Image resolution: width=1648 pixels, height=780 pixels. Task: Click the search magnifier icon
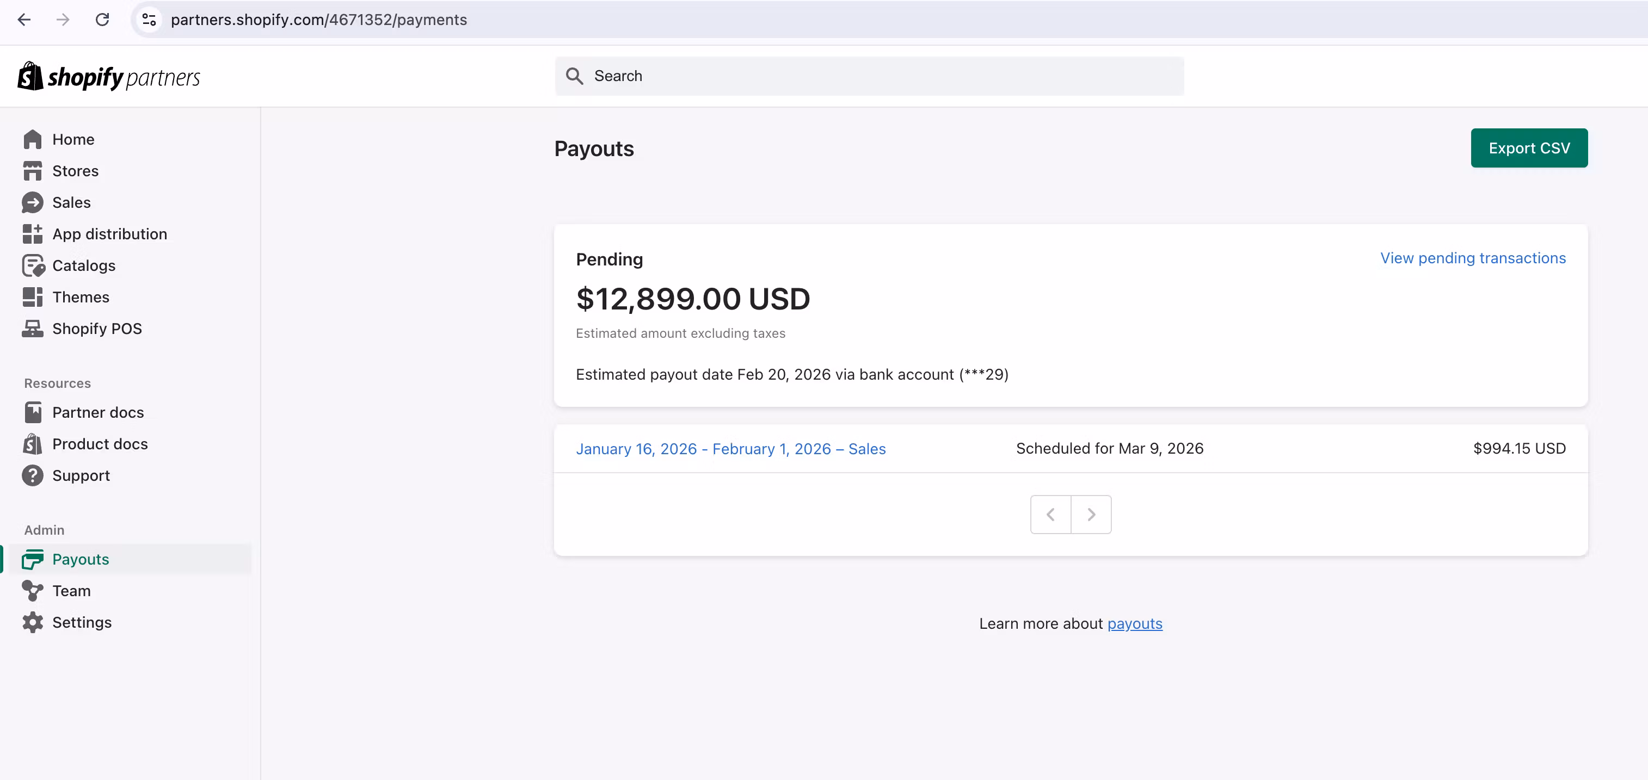[x=575, y=76]
